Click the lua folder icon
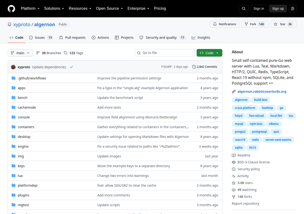Image resolution: width=304 pixels, height=214 pixels. point(13,176)
